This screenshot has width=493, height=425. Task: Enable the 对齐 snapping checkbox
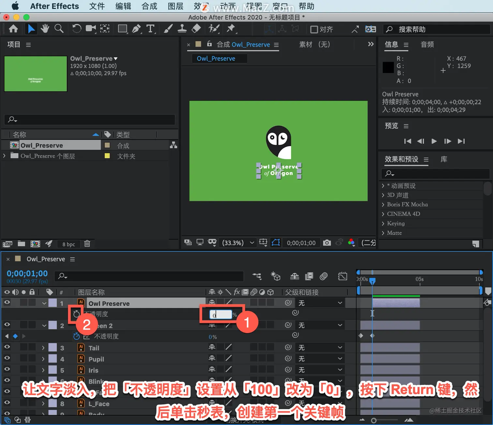[x=314, y=30]
